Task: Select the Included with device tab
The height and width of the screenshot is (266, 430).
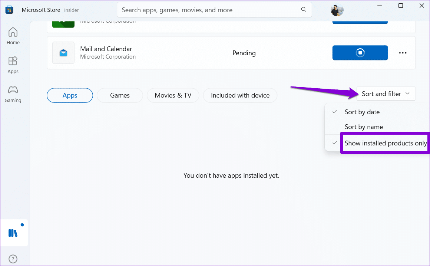Action: 240,95
